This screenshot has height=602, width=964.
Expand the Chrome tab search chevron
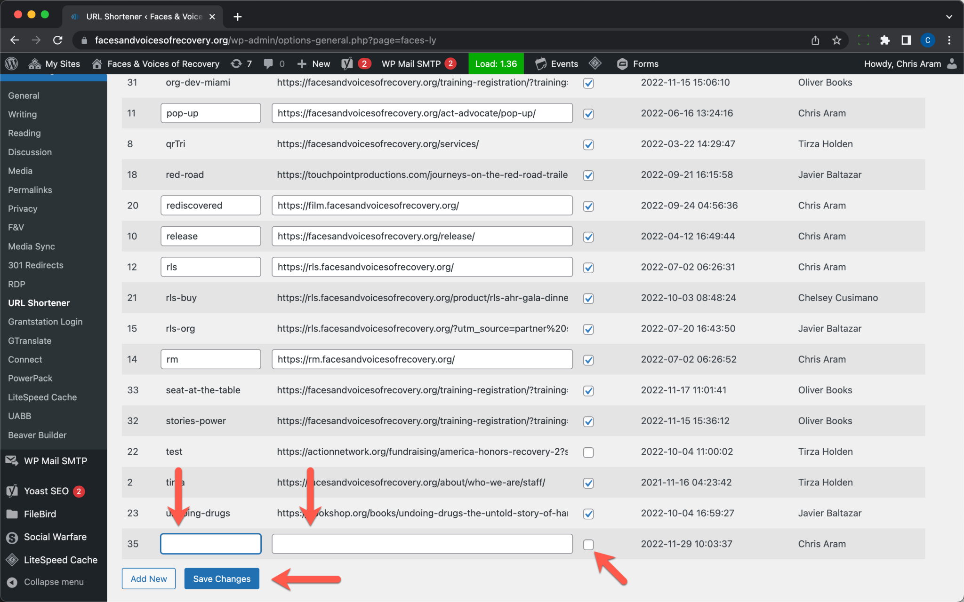pyautogui.click(x=949, y=16)
